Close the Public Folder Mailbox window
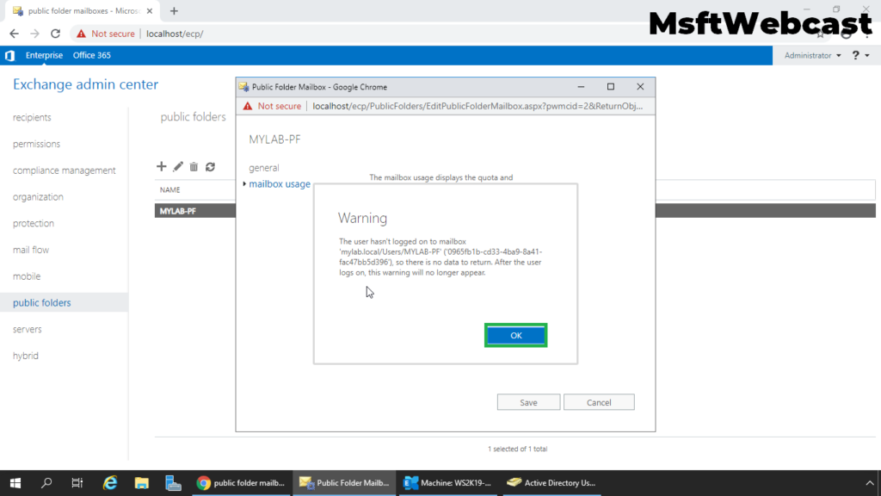The height and width of the screenshot is (496, 881). click(x=640, y=87)
